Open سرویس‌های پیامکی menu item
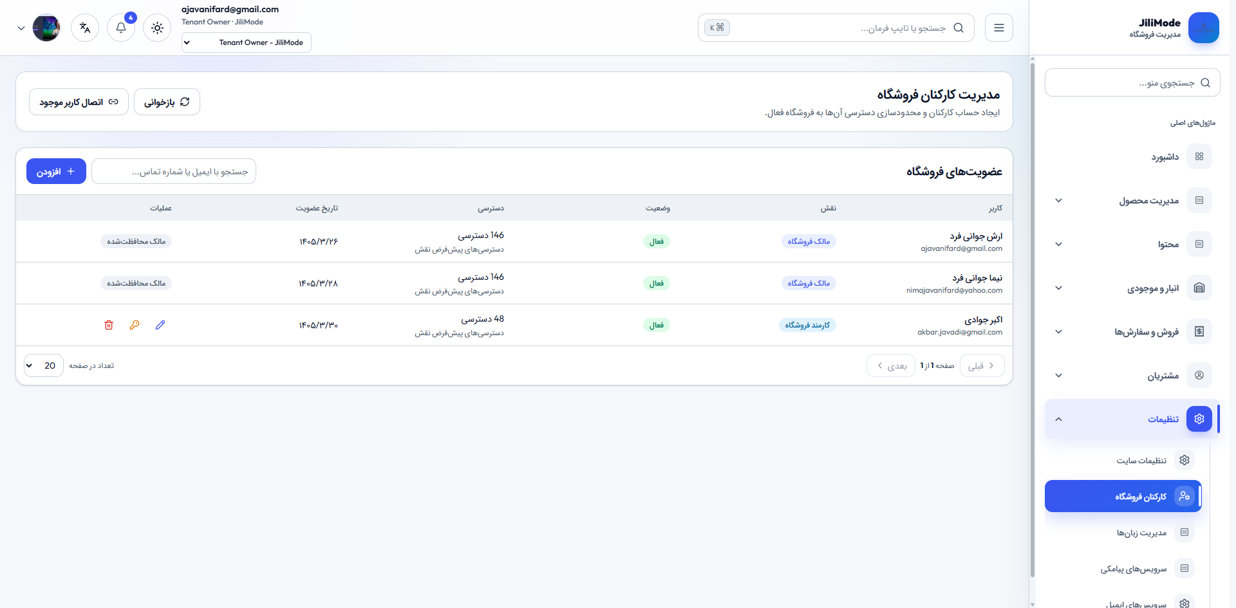The height and width of the screenshot is (608, 1236). (x=1123, y=568)
